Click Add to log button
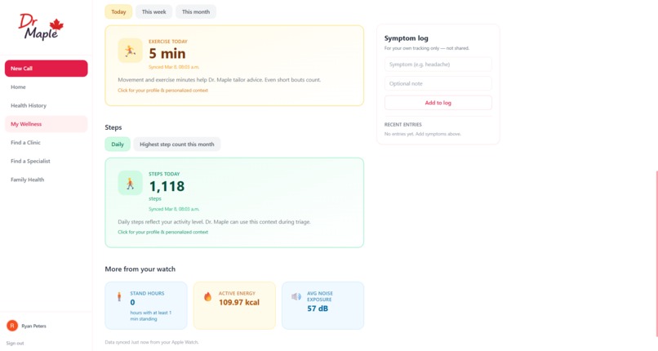Image resolution: width=658 pixels, height=351 pixels. click(x=438, y=103)
